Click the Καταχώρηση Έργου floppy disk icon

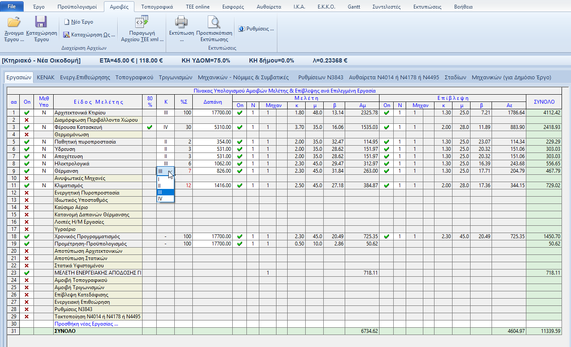pos(41,22)
